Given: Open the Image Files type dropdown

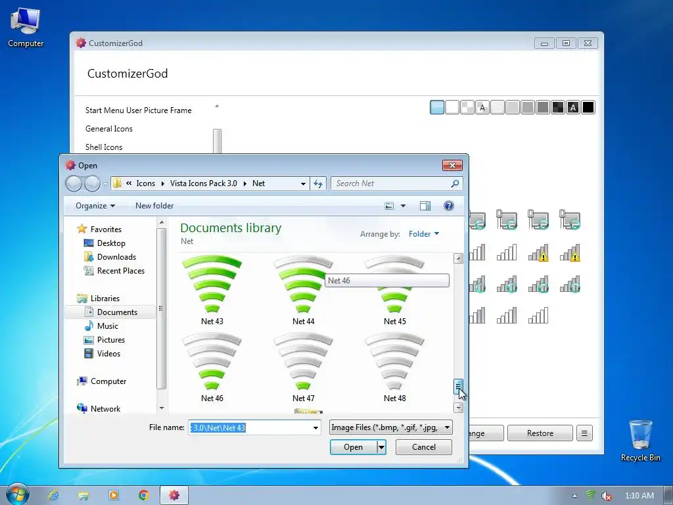Looking at the screenshot, I should pos(390,427).
